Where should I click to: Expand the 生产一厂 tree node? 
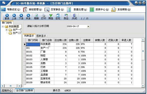click(6, 30)
